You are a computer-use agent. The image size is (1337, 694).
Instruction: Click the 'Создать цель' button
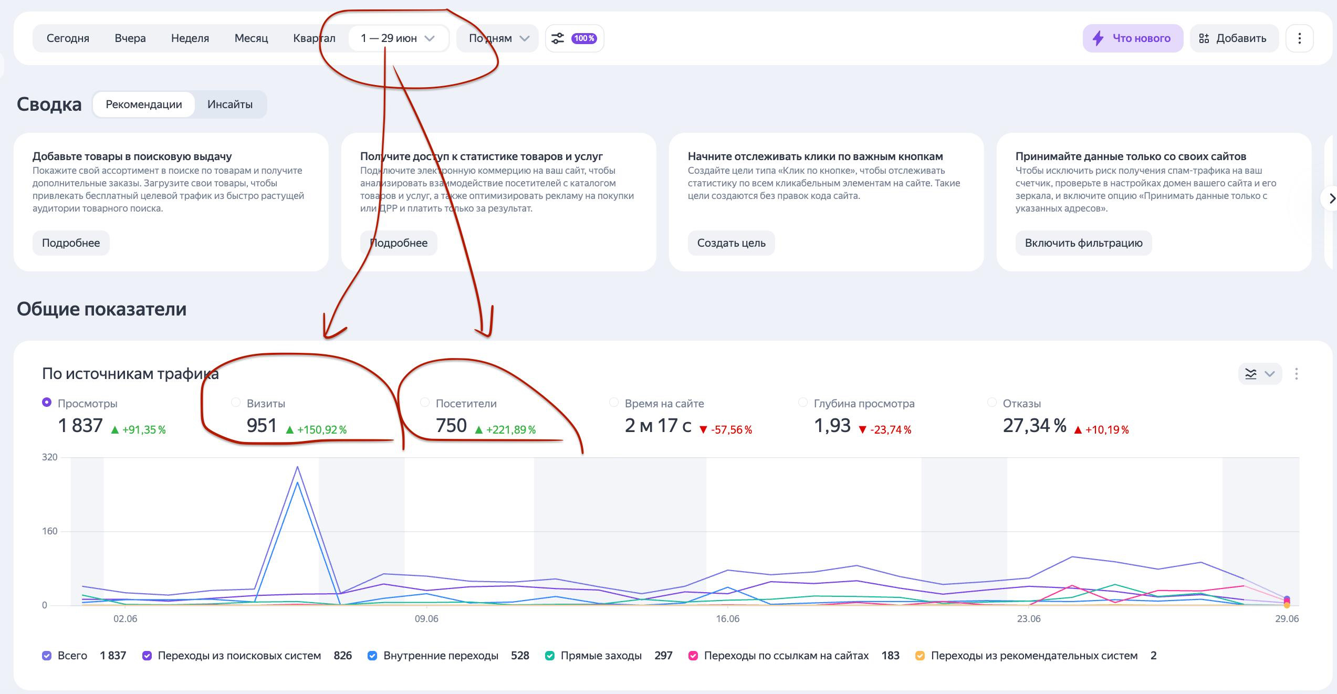[x=731, y=243]
